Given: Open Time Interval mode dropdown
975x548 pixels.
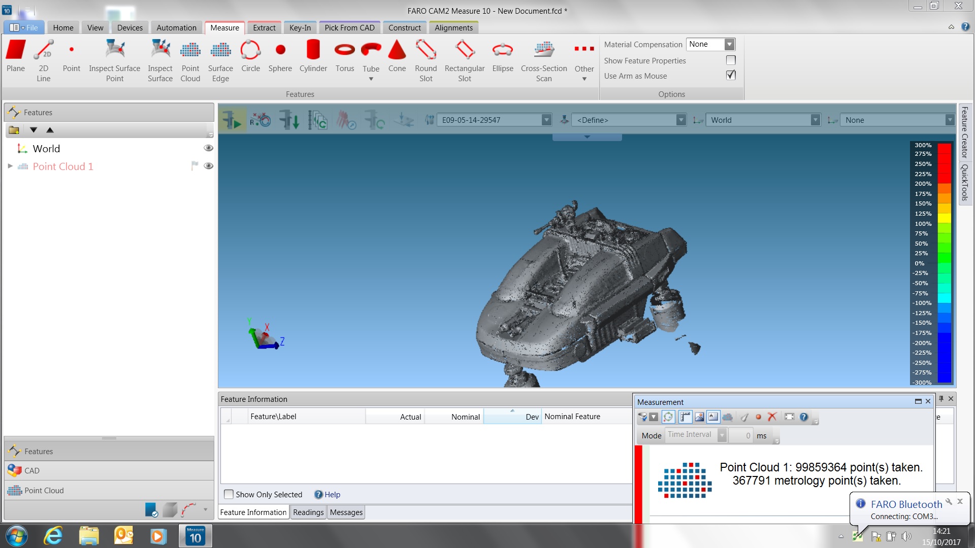Looking at the screenshot, I should click(x=722, y=435).
